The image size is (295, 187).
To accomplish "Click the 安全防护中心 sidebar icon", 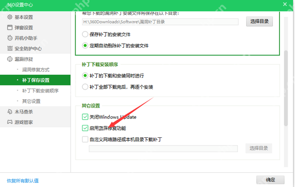I will 10,49.
